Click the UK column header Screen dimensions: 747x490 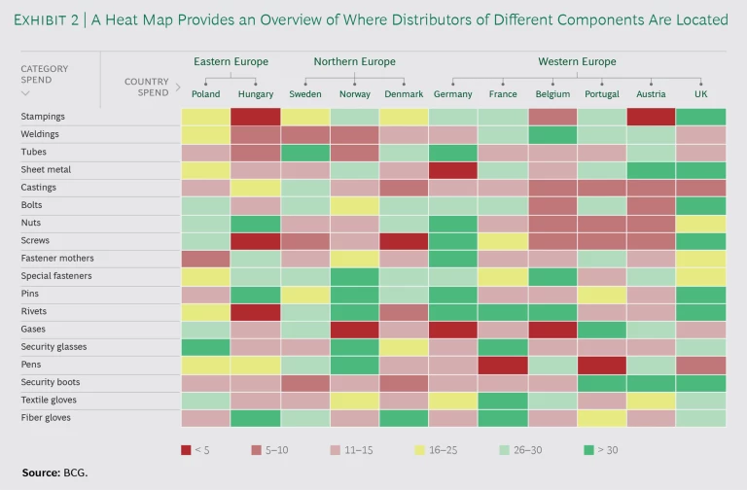coord(701,94)
